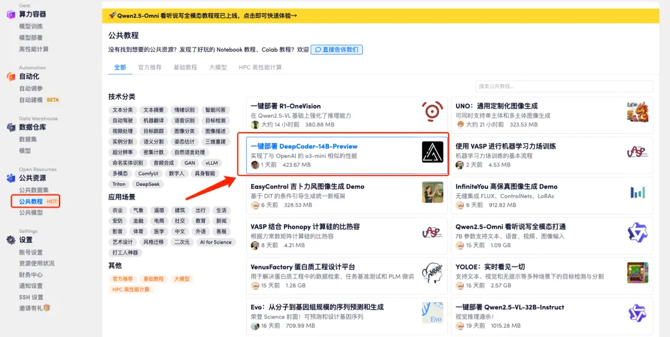
Task: Click the 算力容器 sidebar icon
Action: pyautogui.click(x=11, y=14)
